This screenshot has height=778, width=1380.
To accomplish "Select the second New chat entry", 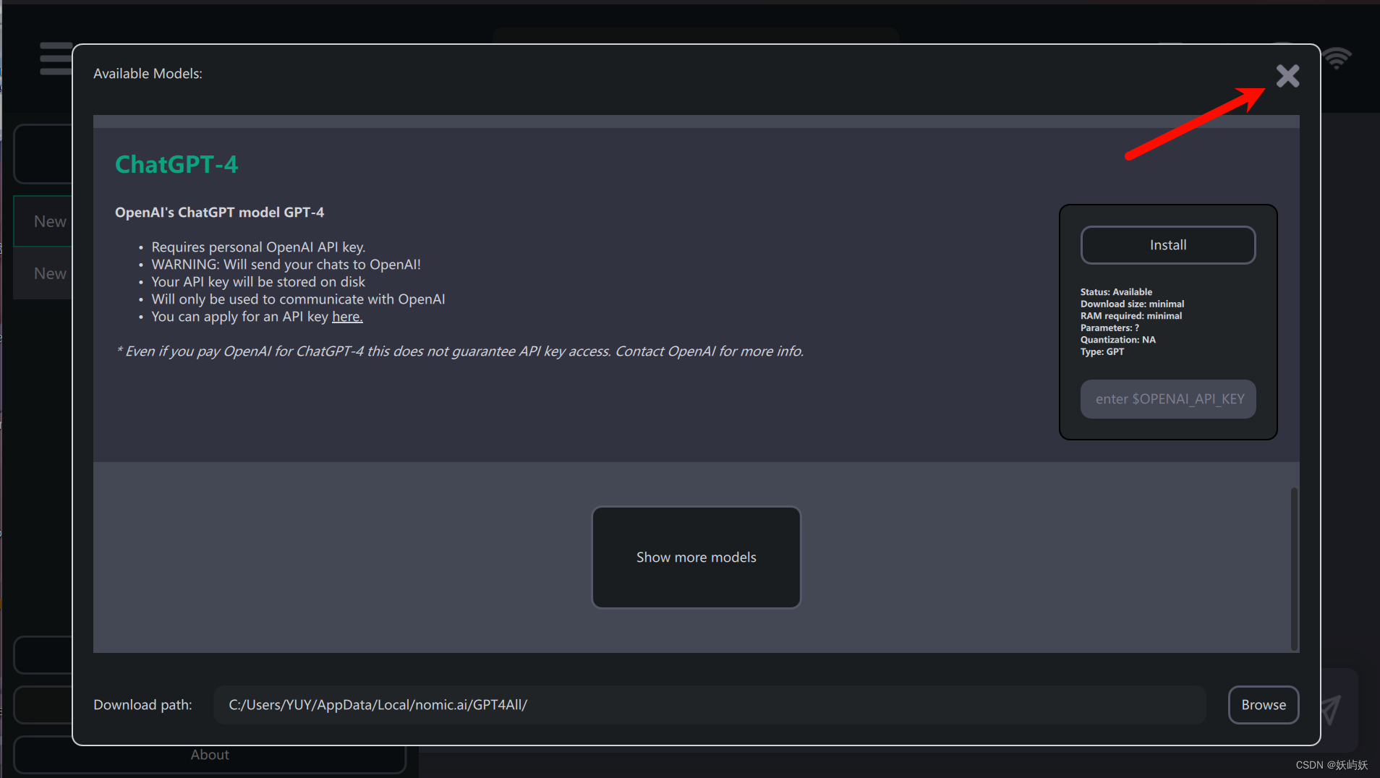I will 43,273.
